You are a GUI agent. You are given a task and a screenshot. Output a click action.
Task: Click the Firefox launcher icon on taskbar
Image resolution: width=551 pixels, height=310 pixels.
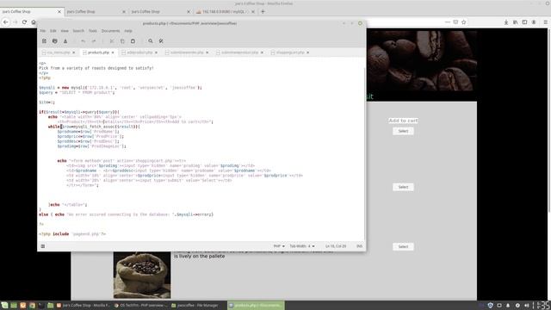pos(23,306)
